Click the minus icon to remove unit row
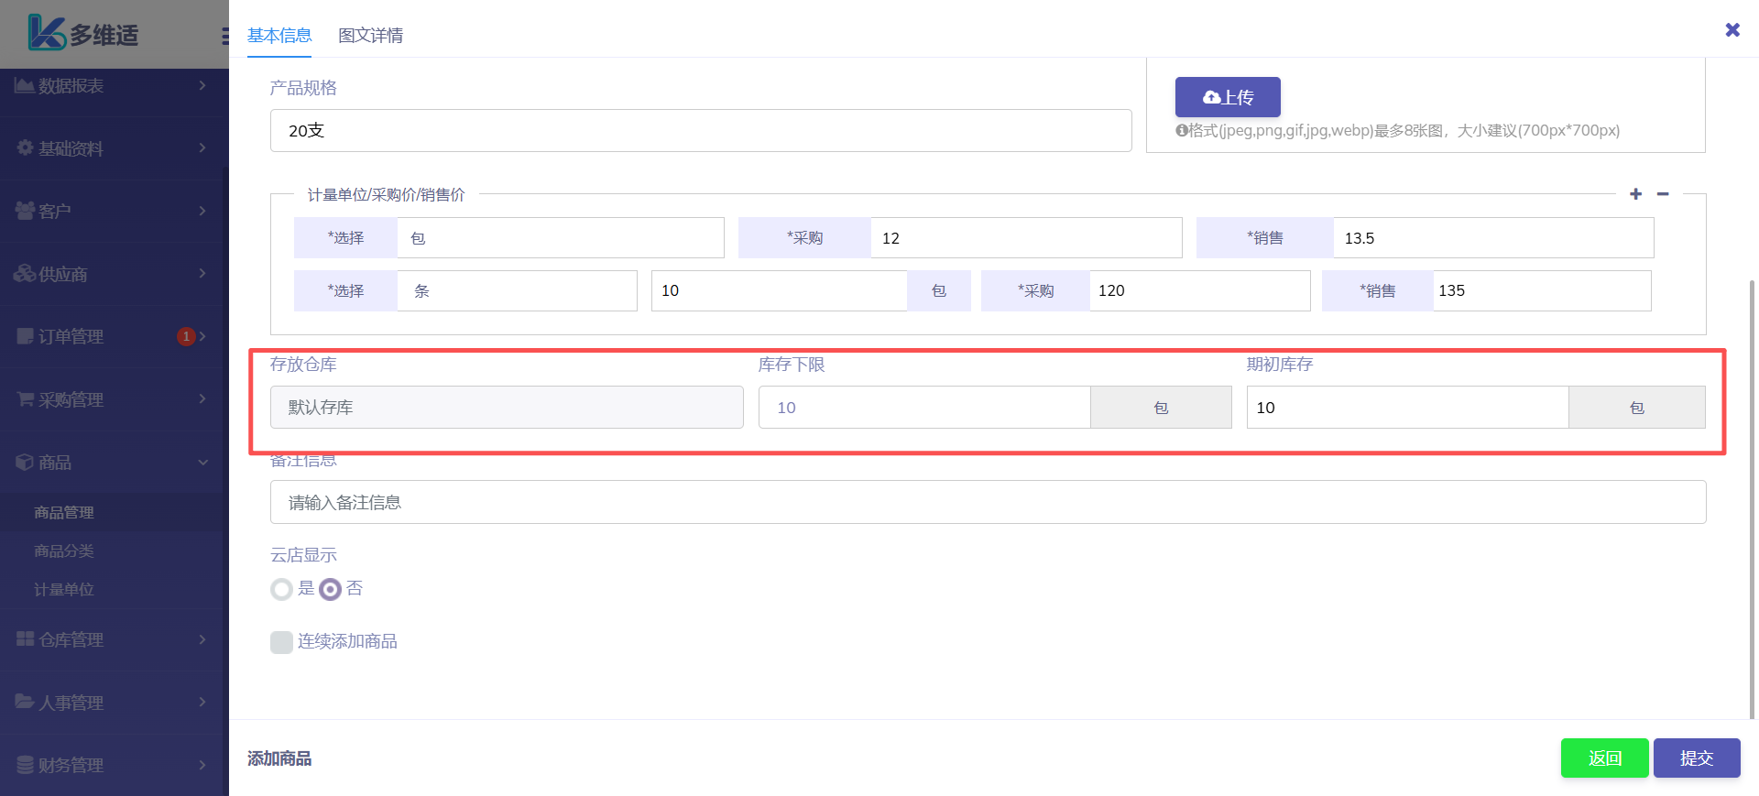Image resolution: width=1759 pixels, height=796 pixels. click(x=1663, y=194)
